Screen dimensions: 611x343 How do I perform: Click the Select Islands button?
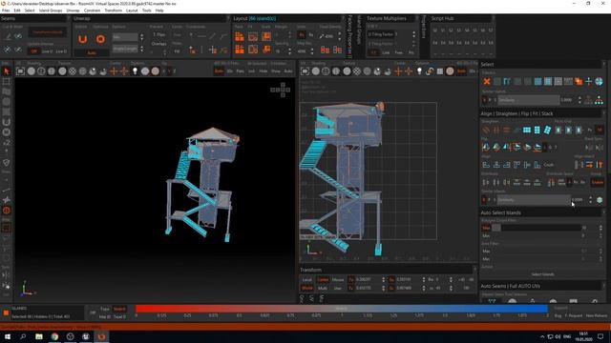click(x=542, y=274)
